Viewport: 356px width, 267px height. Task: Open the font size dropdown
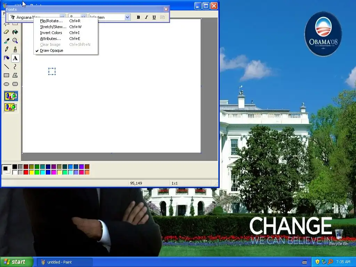coord(83,16)
